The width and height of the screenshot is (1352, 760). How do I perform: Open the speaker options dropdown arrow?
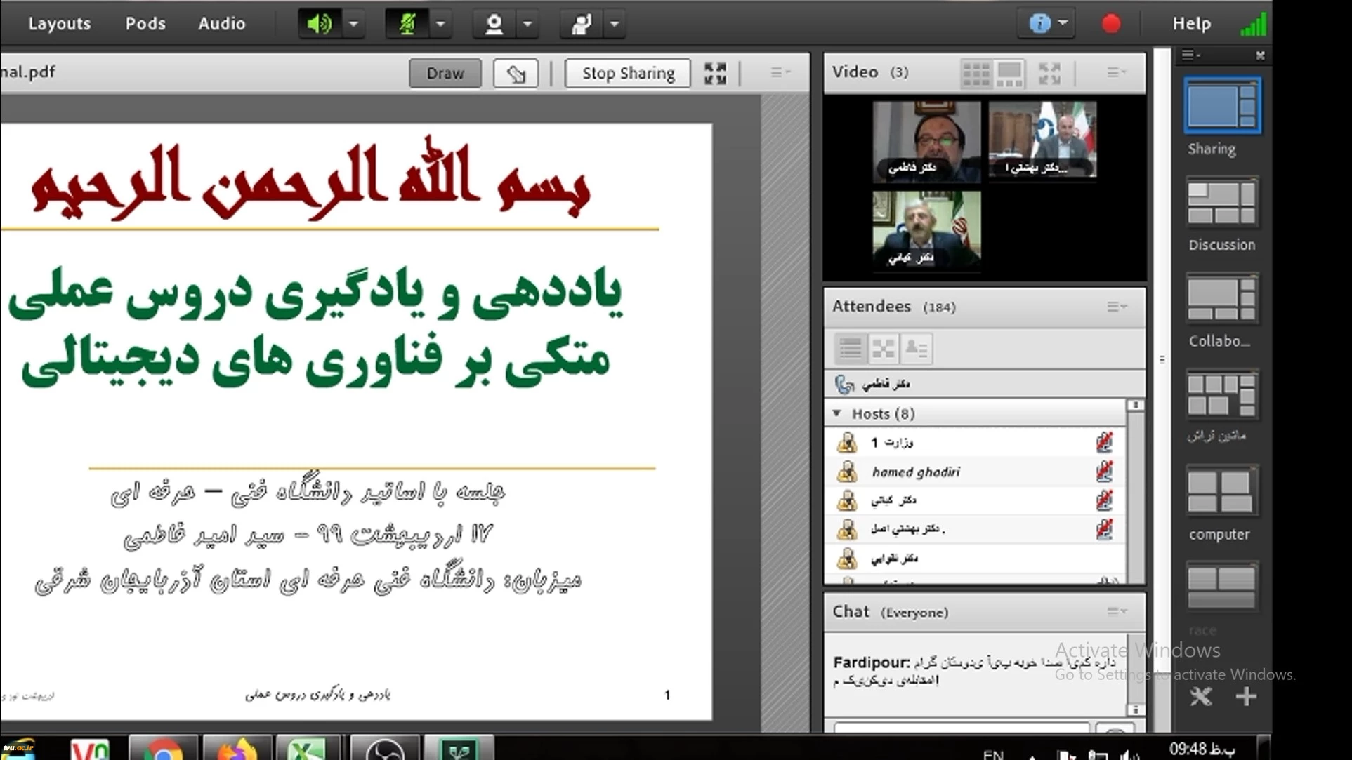[x=354, y=24]
